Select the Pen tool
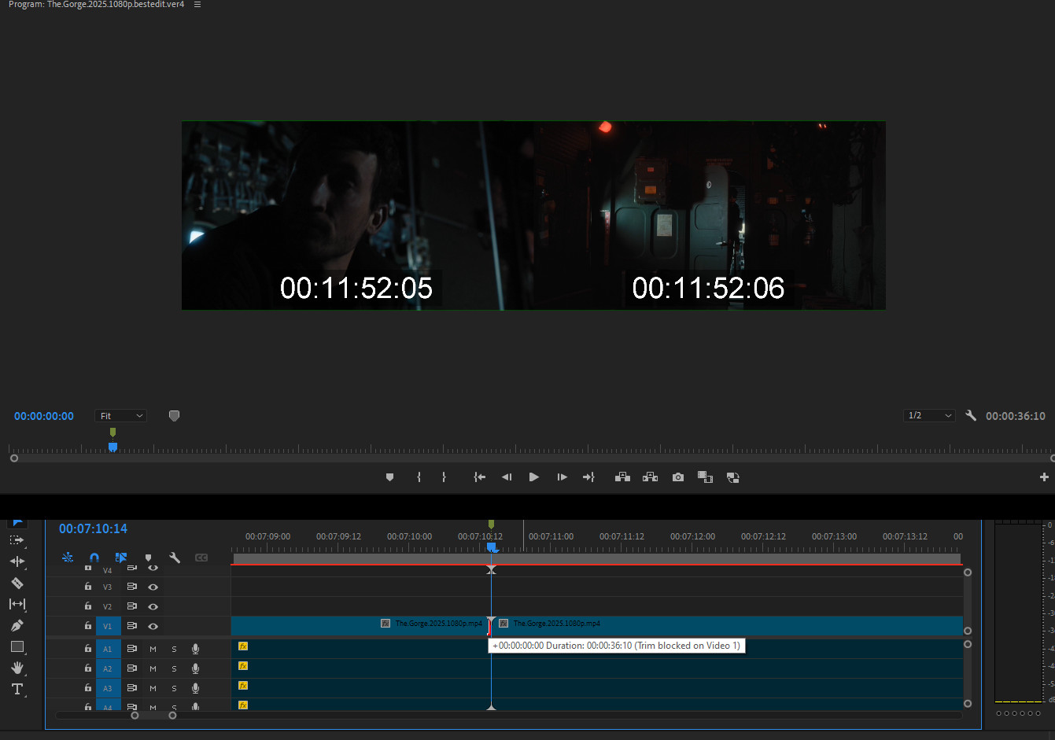This screenshot has width=1055, height=740. 17,625
